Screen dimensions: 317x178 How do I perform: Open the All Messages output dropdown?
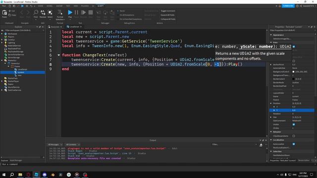coord(55,144)
